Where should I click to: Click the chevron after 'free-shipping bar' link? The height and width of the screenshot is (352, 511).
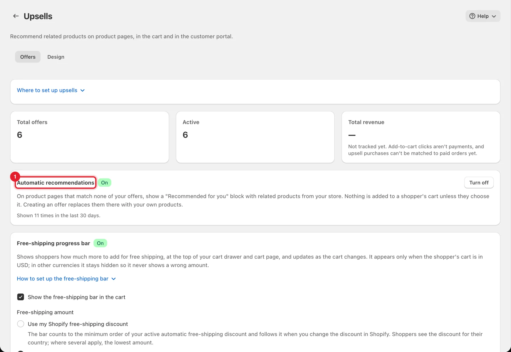tap(114, 279)
